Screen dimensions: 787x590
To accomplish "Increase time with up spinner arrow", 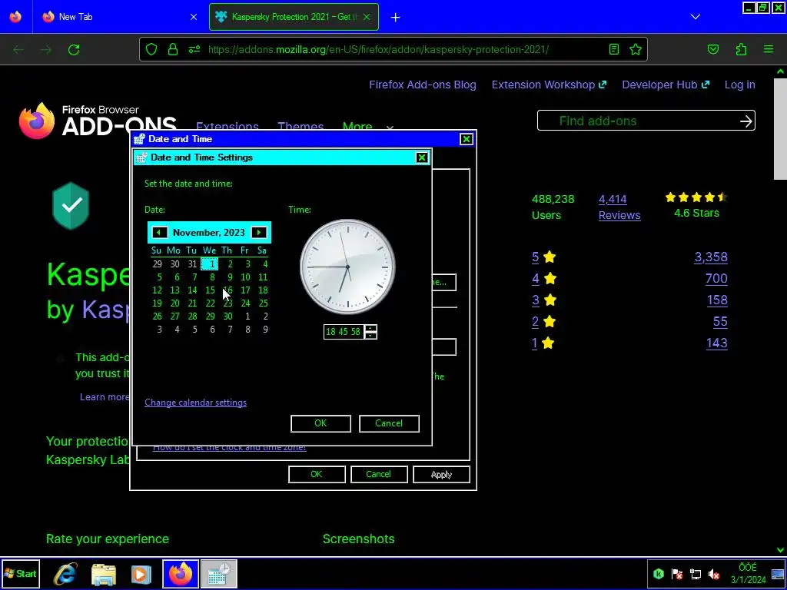I will click(370, 328).
